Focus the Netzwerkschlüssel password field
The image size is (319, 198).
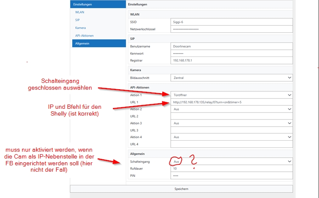[231, 29]
